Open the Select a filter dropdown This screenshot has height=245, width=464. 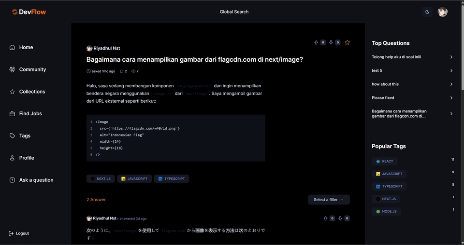[329, 200]
